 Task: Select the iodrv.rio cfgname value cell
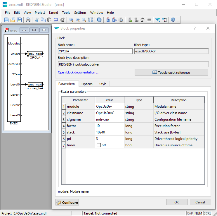pos(110,119)
